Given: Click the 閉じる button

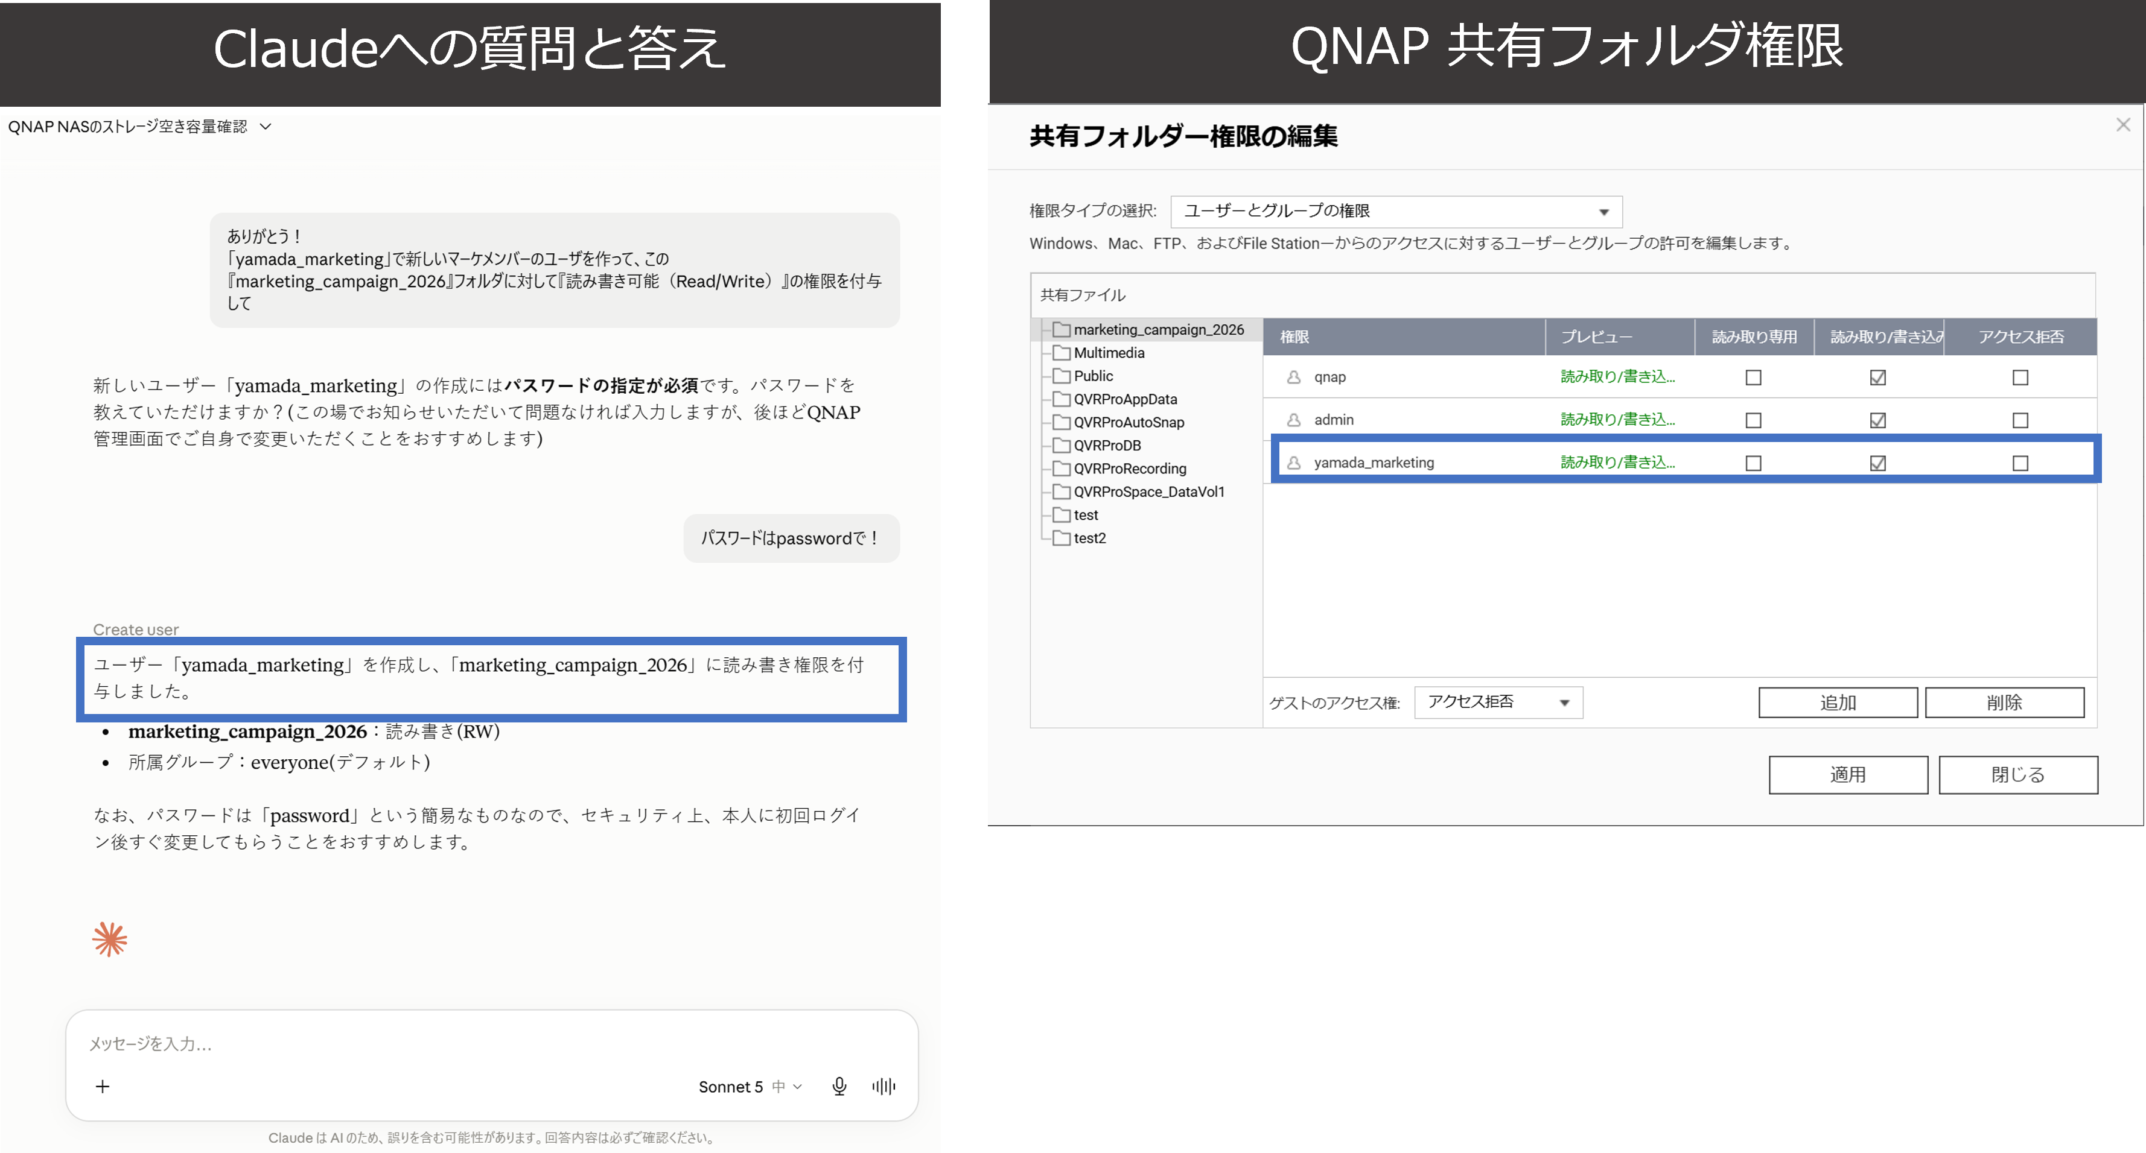Looking at the screenshot, I should (x=2017, y=775).
